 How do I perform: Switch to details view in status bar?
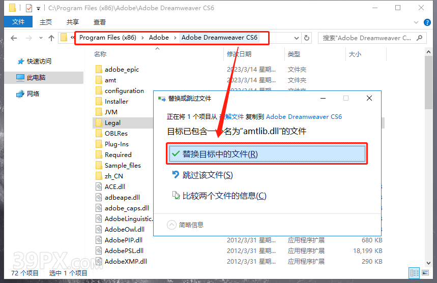click(x=414, y=273)
